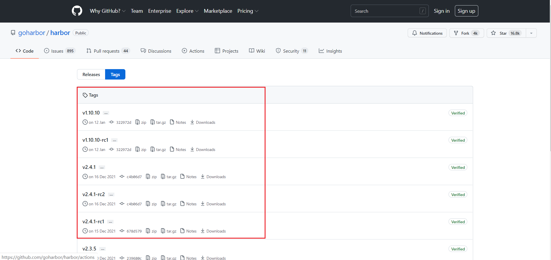Open the Actions tab
The image size is (551, 260).
click(x=193, y=51)
